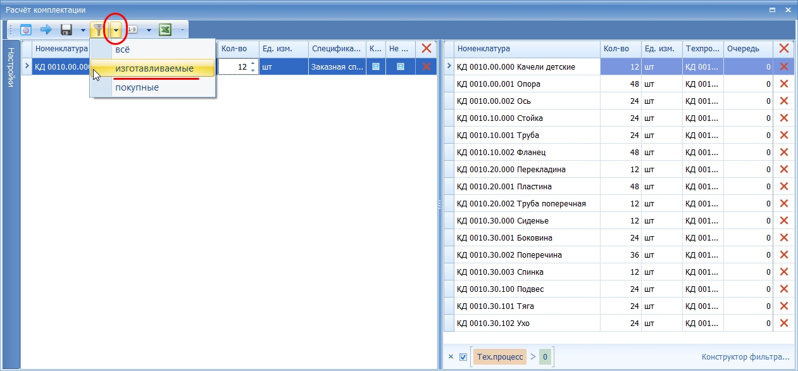The image size is (798, 371).
Task: Choose 'покупные' in the filter menu
Action: click(x=153, y=87)
